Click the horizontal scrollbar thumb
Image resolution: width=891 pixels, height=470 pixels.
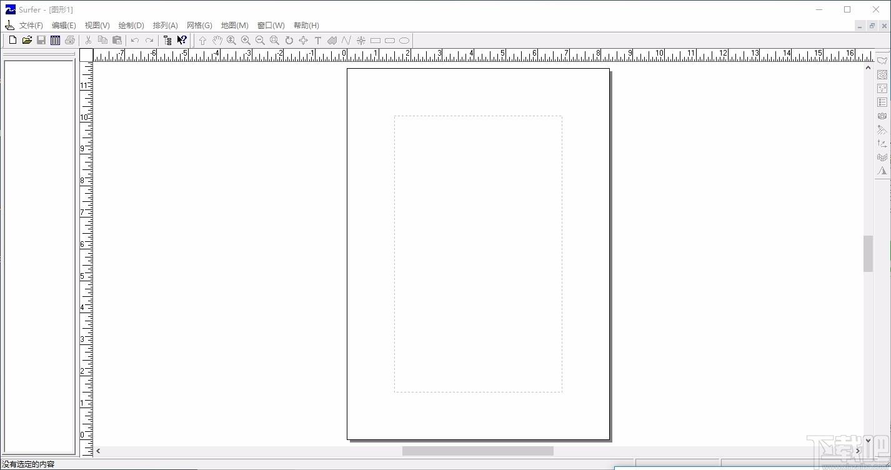(x=478, y=451)
